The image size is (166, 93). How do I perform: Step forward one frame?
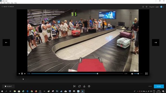point(25,74)
